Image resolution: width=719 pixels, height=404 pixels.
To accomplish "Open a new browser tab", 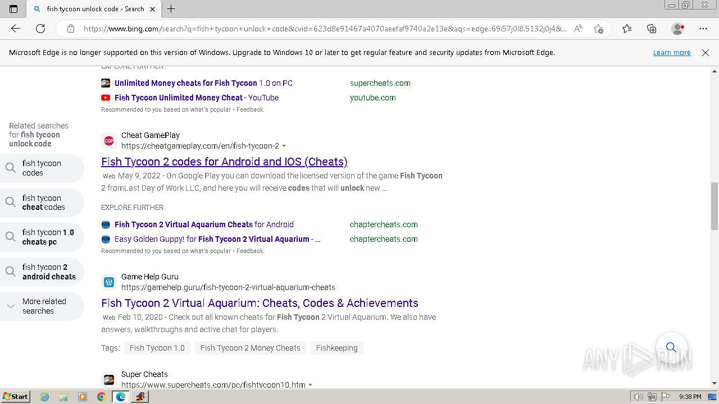I will pos(171,9).
